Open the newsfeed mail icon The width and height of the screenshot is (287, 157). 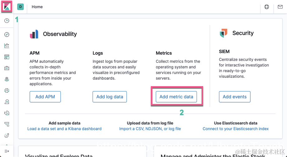point(280,7)
